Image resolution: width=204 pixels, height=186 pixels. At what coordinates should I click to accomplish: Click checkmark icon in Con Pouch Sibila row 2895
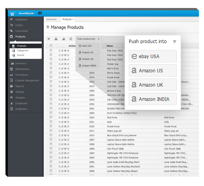68,149
